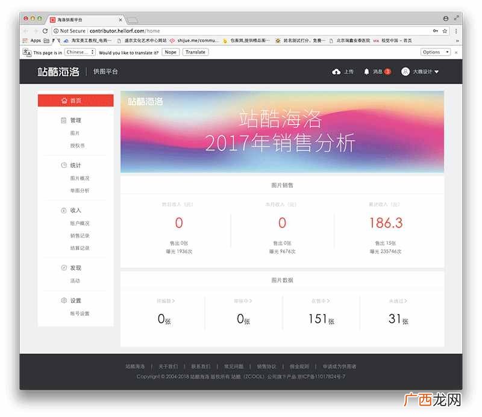
Task: Close the 海洛供图平台 browser tab
Action: tap(120, 20)
